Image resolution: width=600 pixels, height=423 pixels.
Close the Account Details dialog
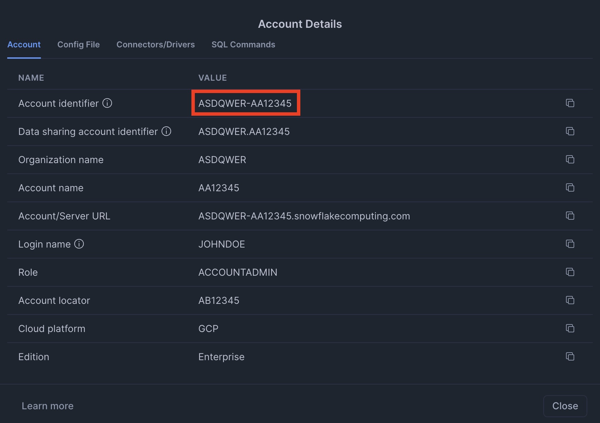pos(565,406)
